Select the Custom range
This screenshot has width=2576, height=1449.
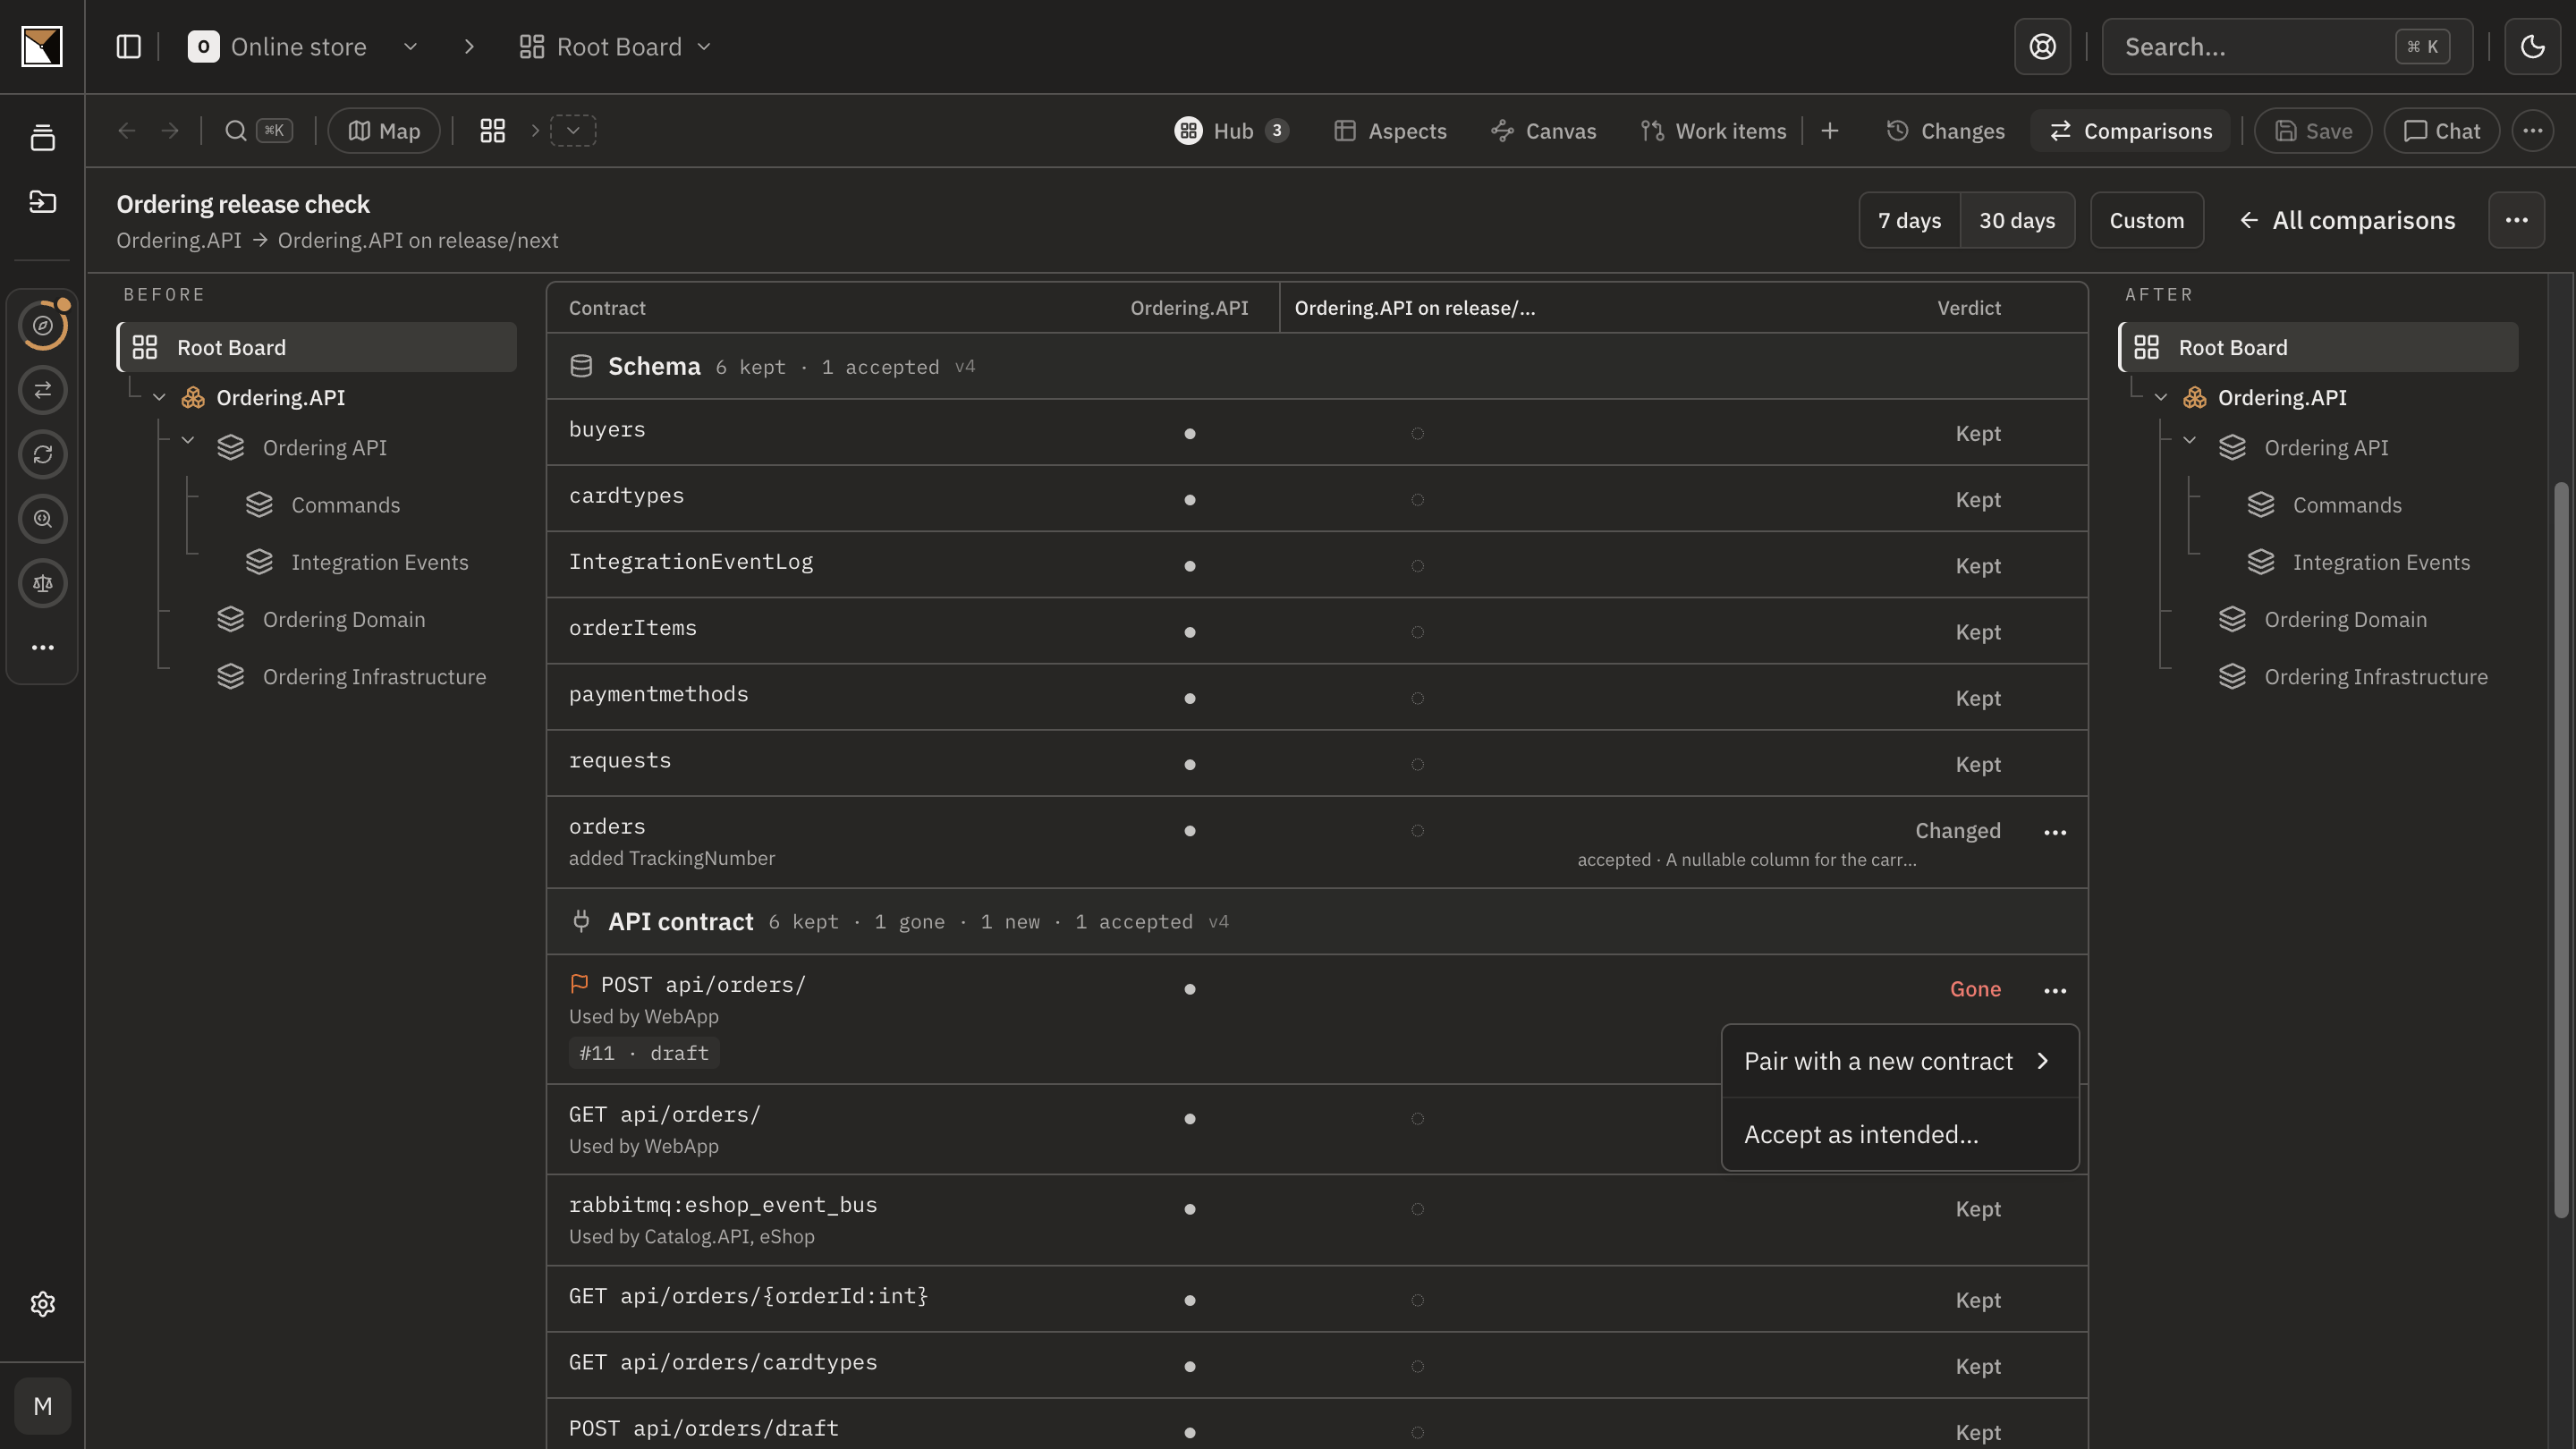(x=2146, y=221)
